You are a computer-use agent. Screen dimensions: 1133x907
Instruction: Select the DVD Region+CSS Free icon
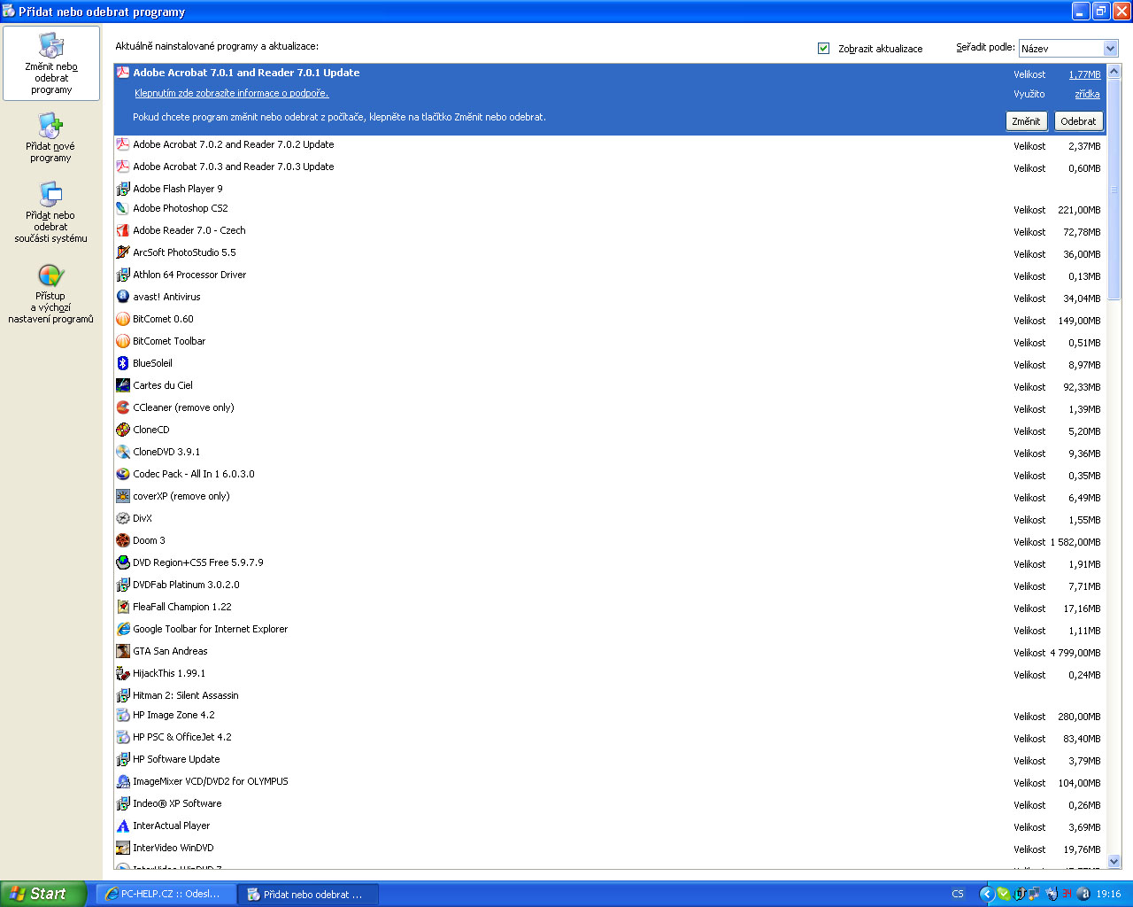(x=123, y=562)
